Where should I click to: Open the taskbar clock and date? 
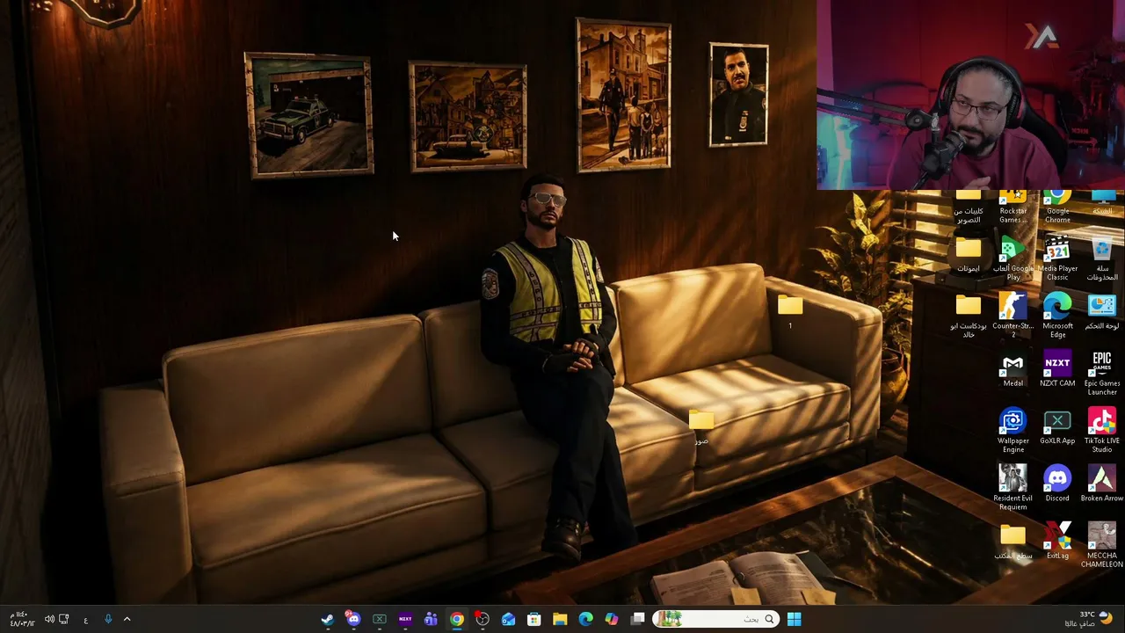coord(23,619)
